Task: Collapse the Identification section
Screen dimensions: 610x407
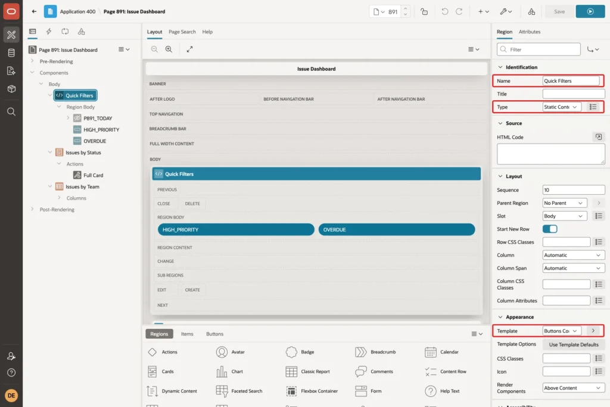Action: (x=500, y=67)
